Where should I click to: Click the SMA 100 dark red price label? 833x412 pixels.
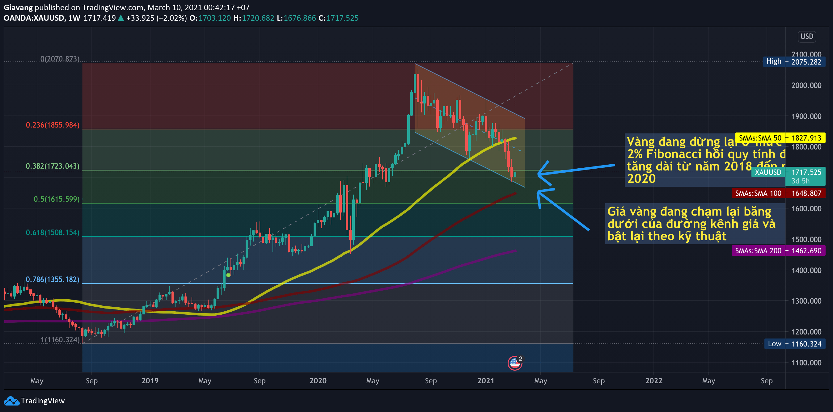click(x=778, y=193)
